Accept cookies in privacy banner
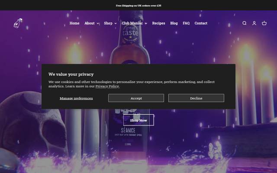This screenshot has width=277, height=173. (x=136, y=98)
